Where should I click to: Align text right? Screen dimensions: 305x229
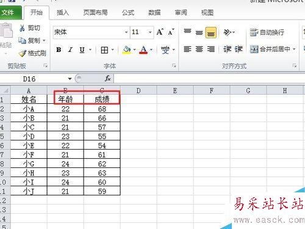pos(211,49)
